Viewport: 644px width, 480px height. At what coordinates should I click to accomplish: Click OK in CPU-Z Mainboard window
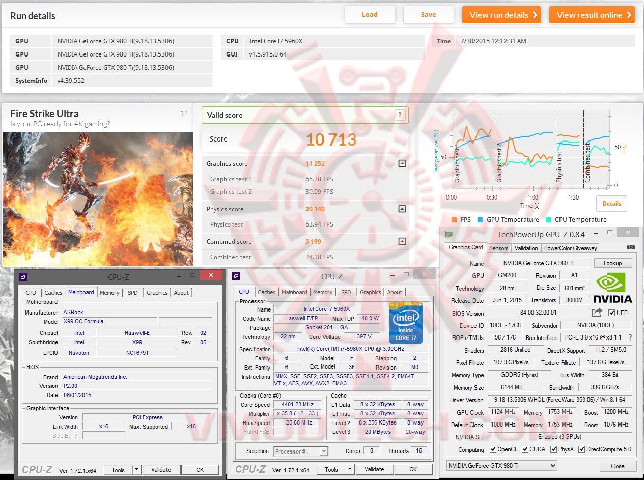click(200, 470)
